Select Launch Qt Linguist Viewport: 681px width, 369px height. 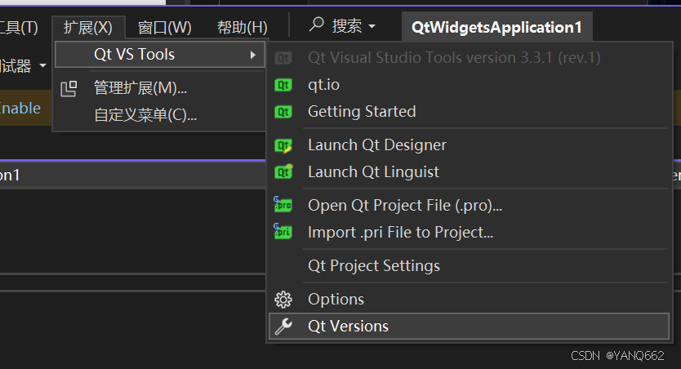click(469, 172)
